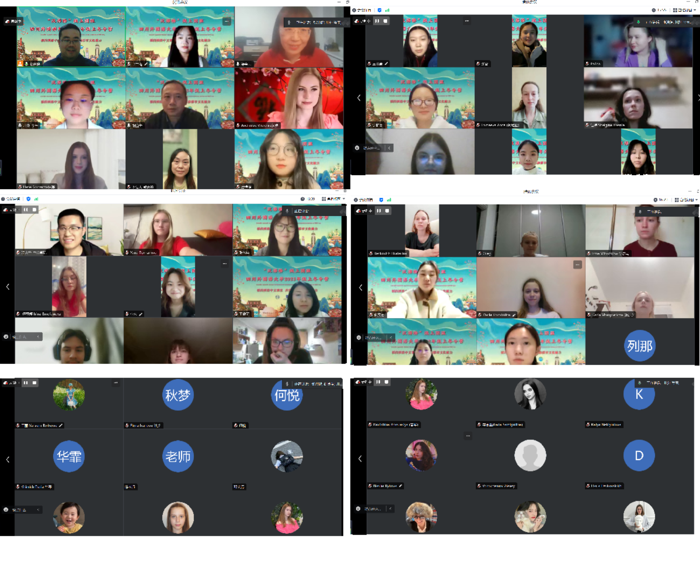Click smiley emoji icon in middle-left window
Image resolution: width=700 pixels, height=567 pixels.
point(6,337)
